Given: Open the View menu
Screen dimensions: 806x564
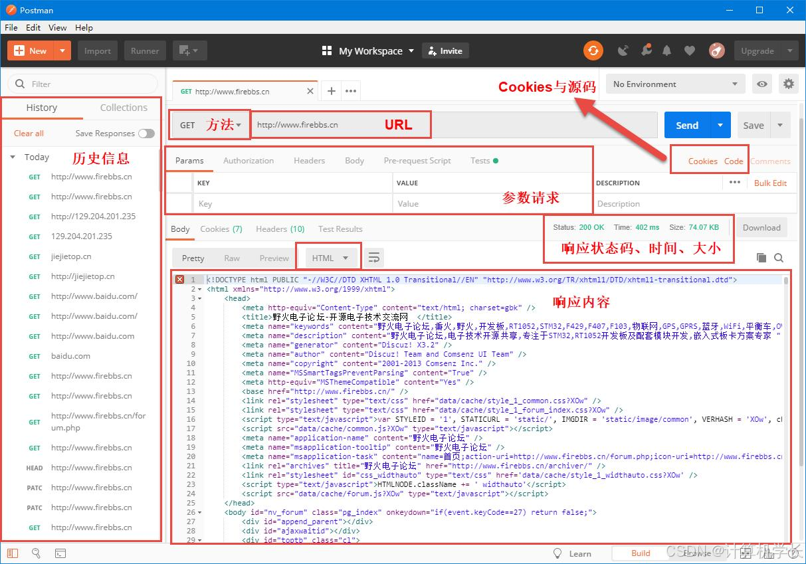Looking at the screenshot, I should tap(58, 27).
